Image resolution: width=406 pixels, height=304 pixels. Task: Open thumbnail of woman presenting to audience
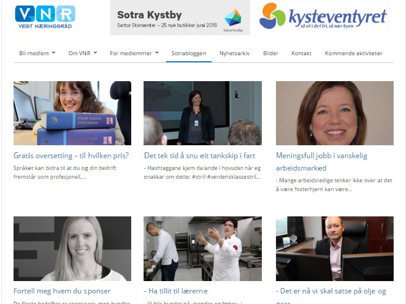tap(202, 113)
